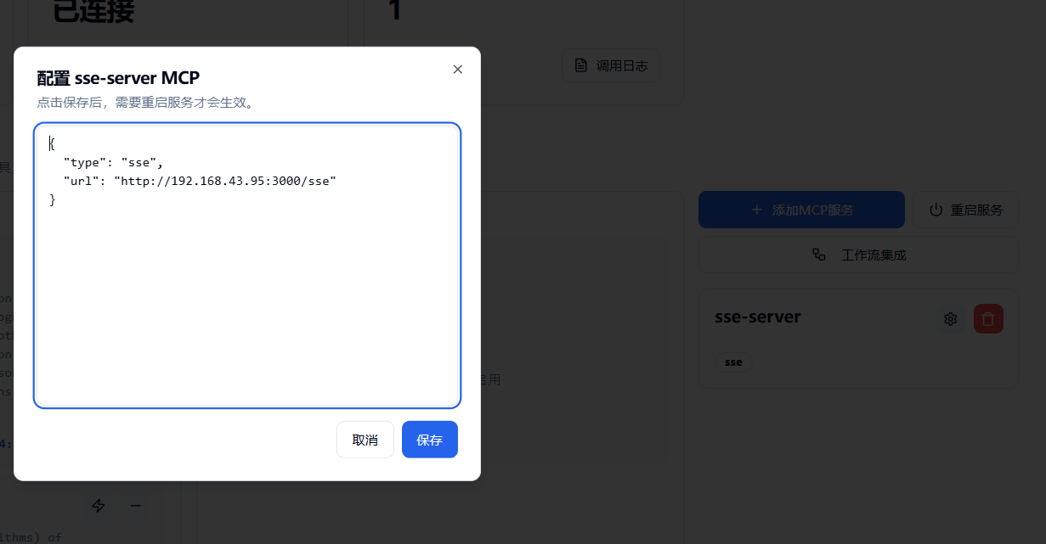The width and height of the screenshot is (1046, 544).
Task: Click the "url" line in the JSON editor
Action: pyautogui.click(x=200, y=181)
